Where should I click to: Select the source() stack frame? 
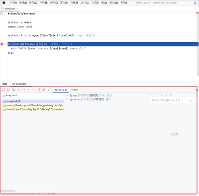[x=32, y=105]
